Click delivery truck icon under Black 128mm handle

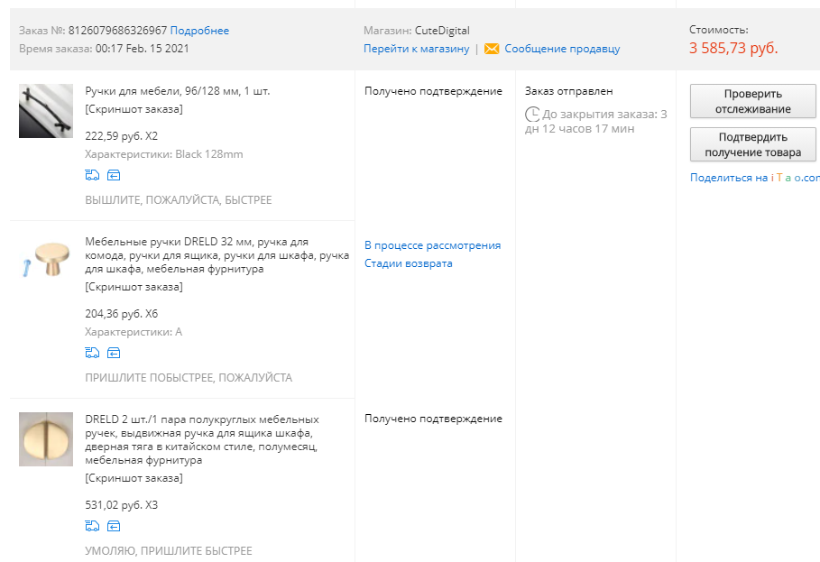point(92,175)
